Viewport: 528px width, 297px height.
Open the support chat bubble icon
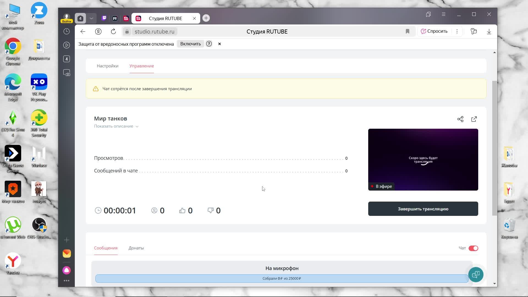click(476, 274)
